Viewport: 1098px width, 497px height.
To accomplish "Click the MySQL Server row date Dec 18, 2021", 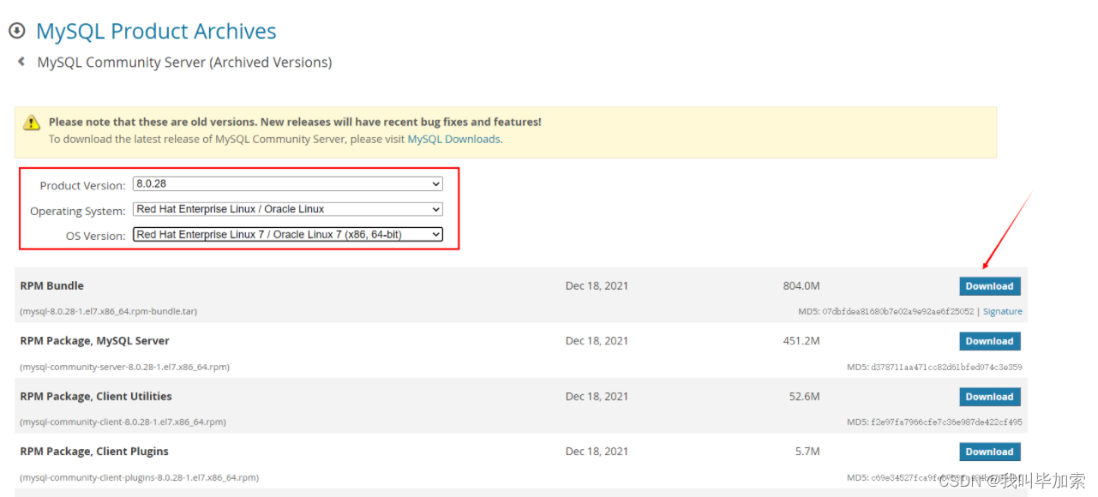I will (597, 341).
